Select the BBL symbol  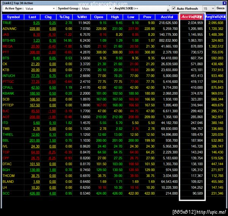click(6, 140)
